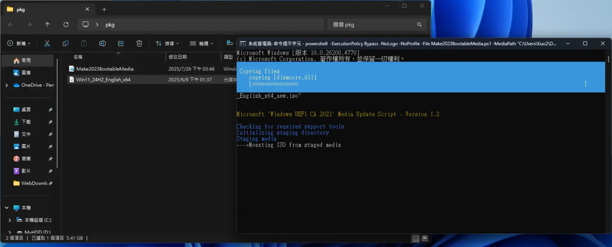Expand the 本機磁碟 (C:) node
Viewport: 612px width, 247px height.
pos(10,220)
